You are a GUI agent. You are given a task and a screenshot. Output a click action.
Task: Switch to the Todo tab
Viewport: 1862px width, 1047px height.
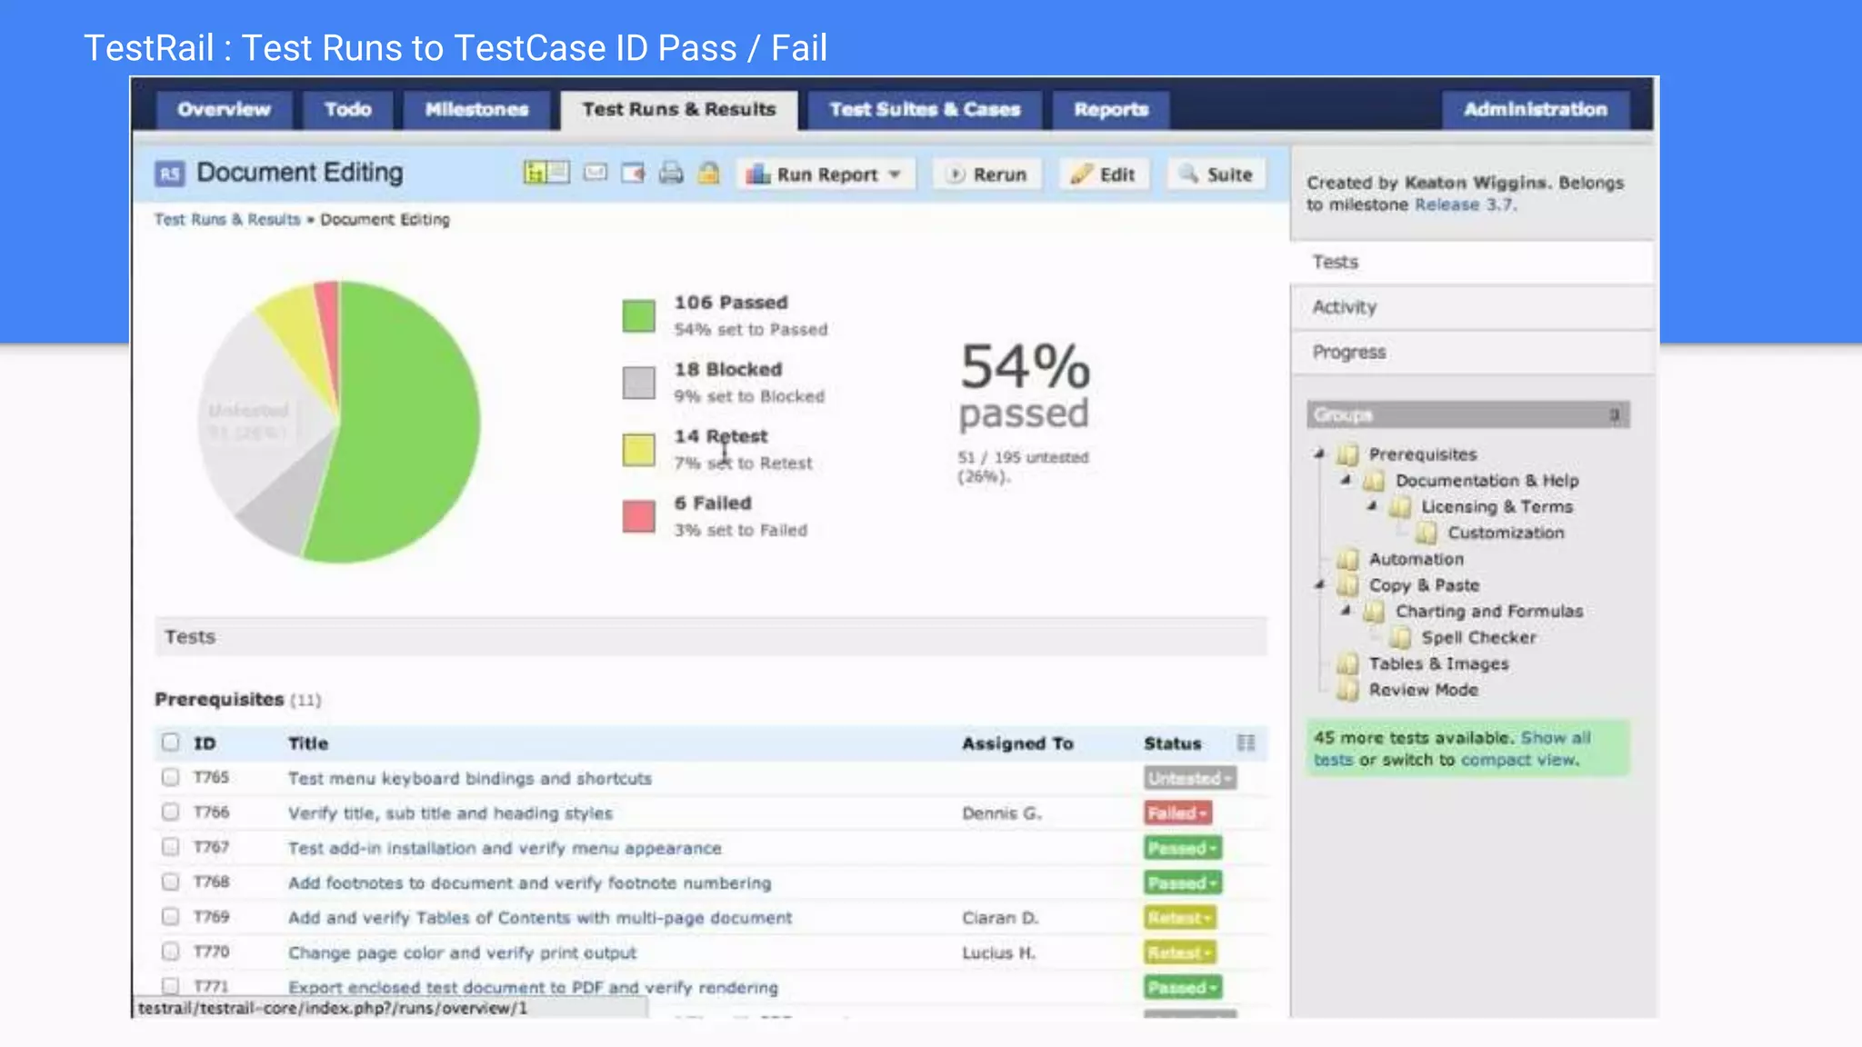348,110
